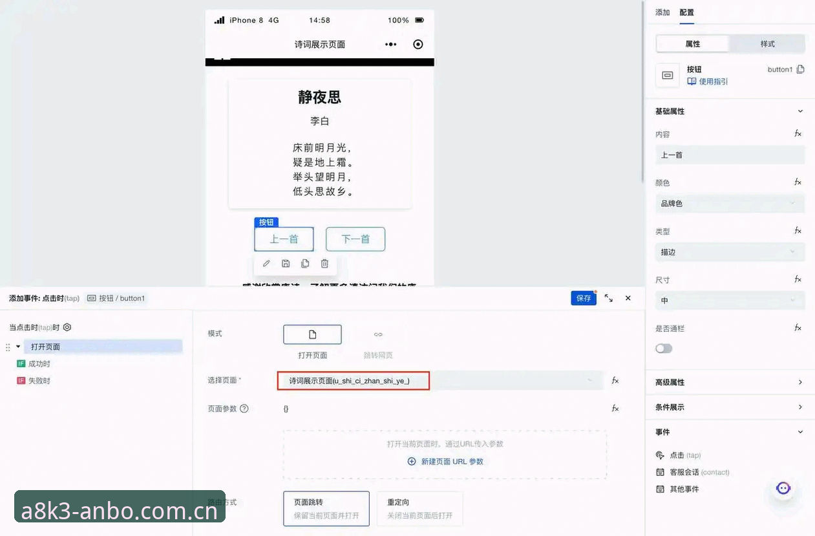Switch to the 配置 tab
The width and height of the screenshot is (815, 536).
(x=686, y=12)
